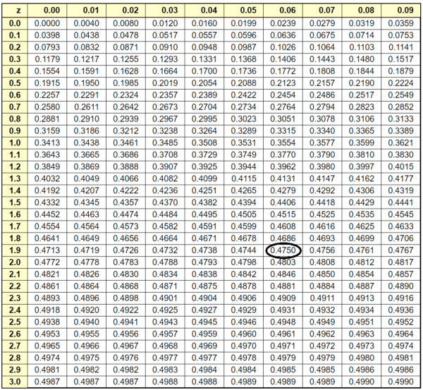
Task: Click the 0.4803 cell
Action: coord(283,262)
